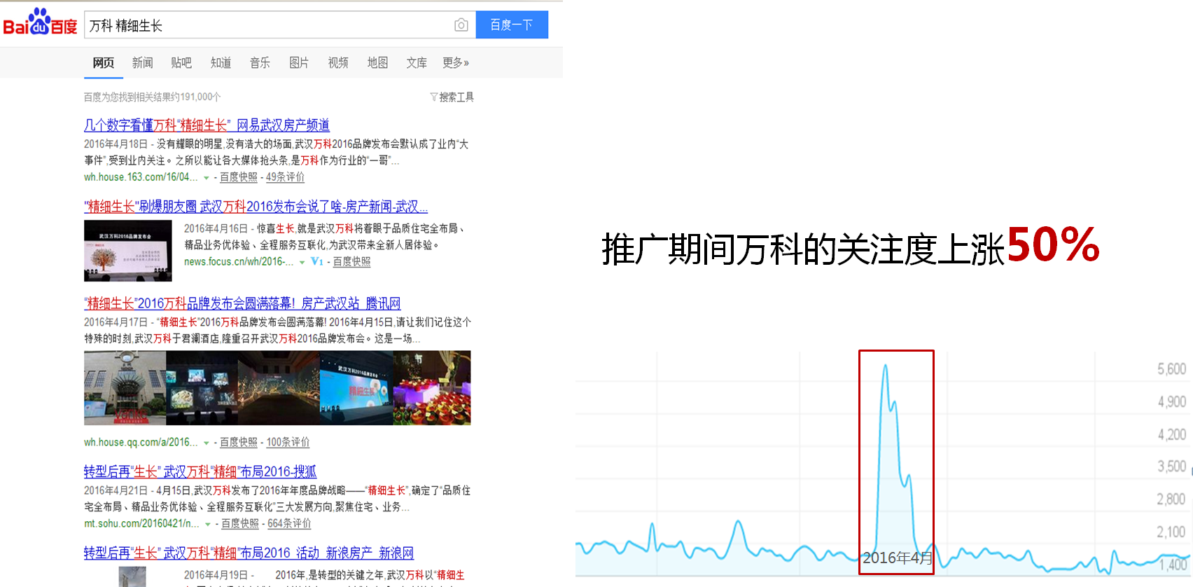Open the 49条评价 link
Image resolution: width=1193 pixels, height=587 pixels.
[285, 177]
